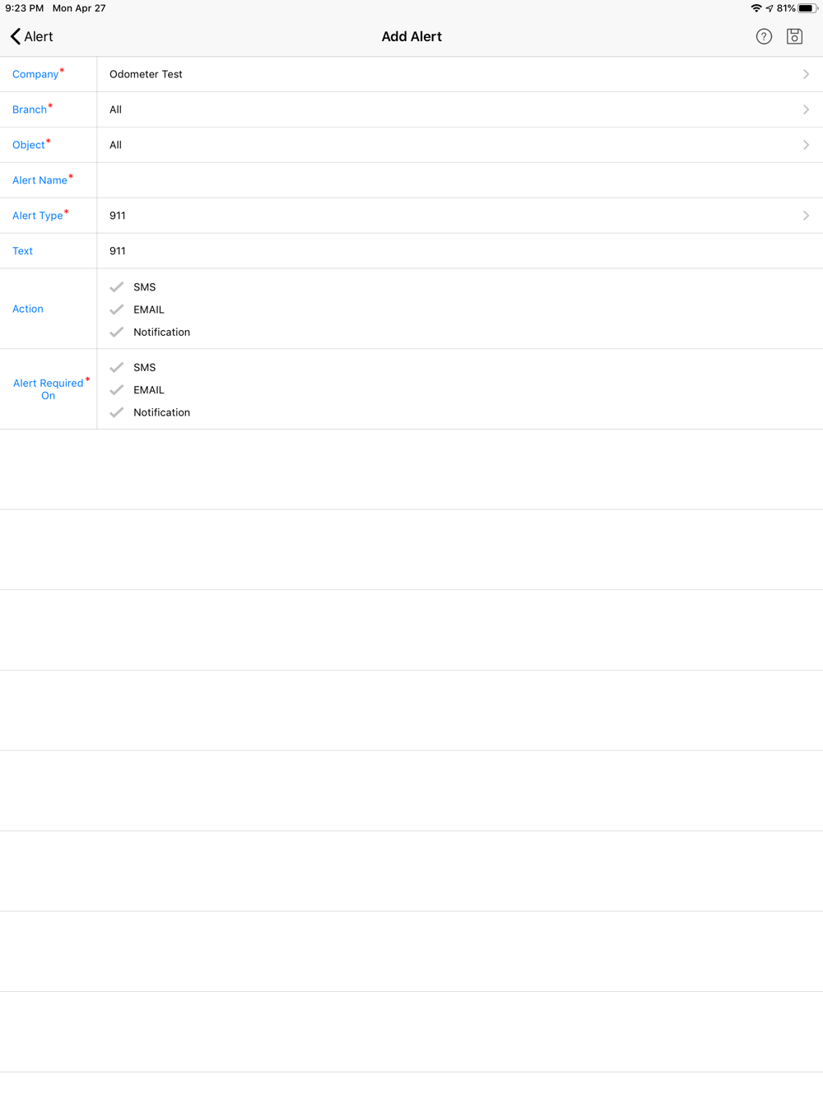Viewport: 823px width, 1098px height.
Task: Toggle Notification checkmark under Action
Action: [x=117, y=332]
